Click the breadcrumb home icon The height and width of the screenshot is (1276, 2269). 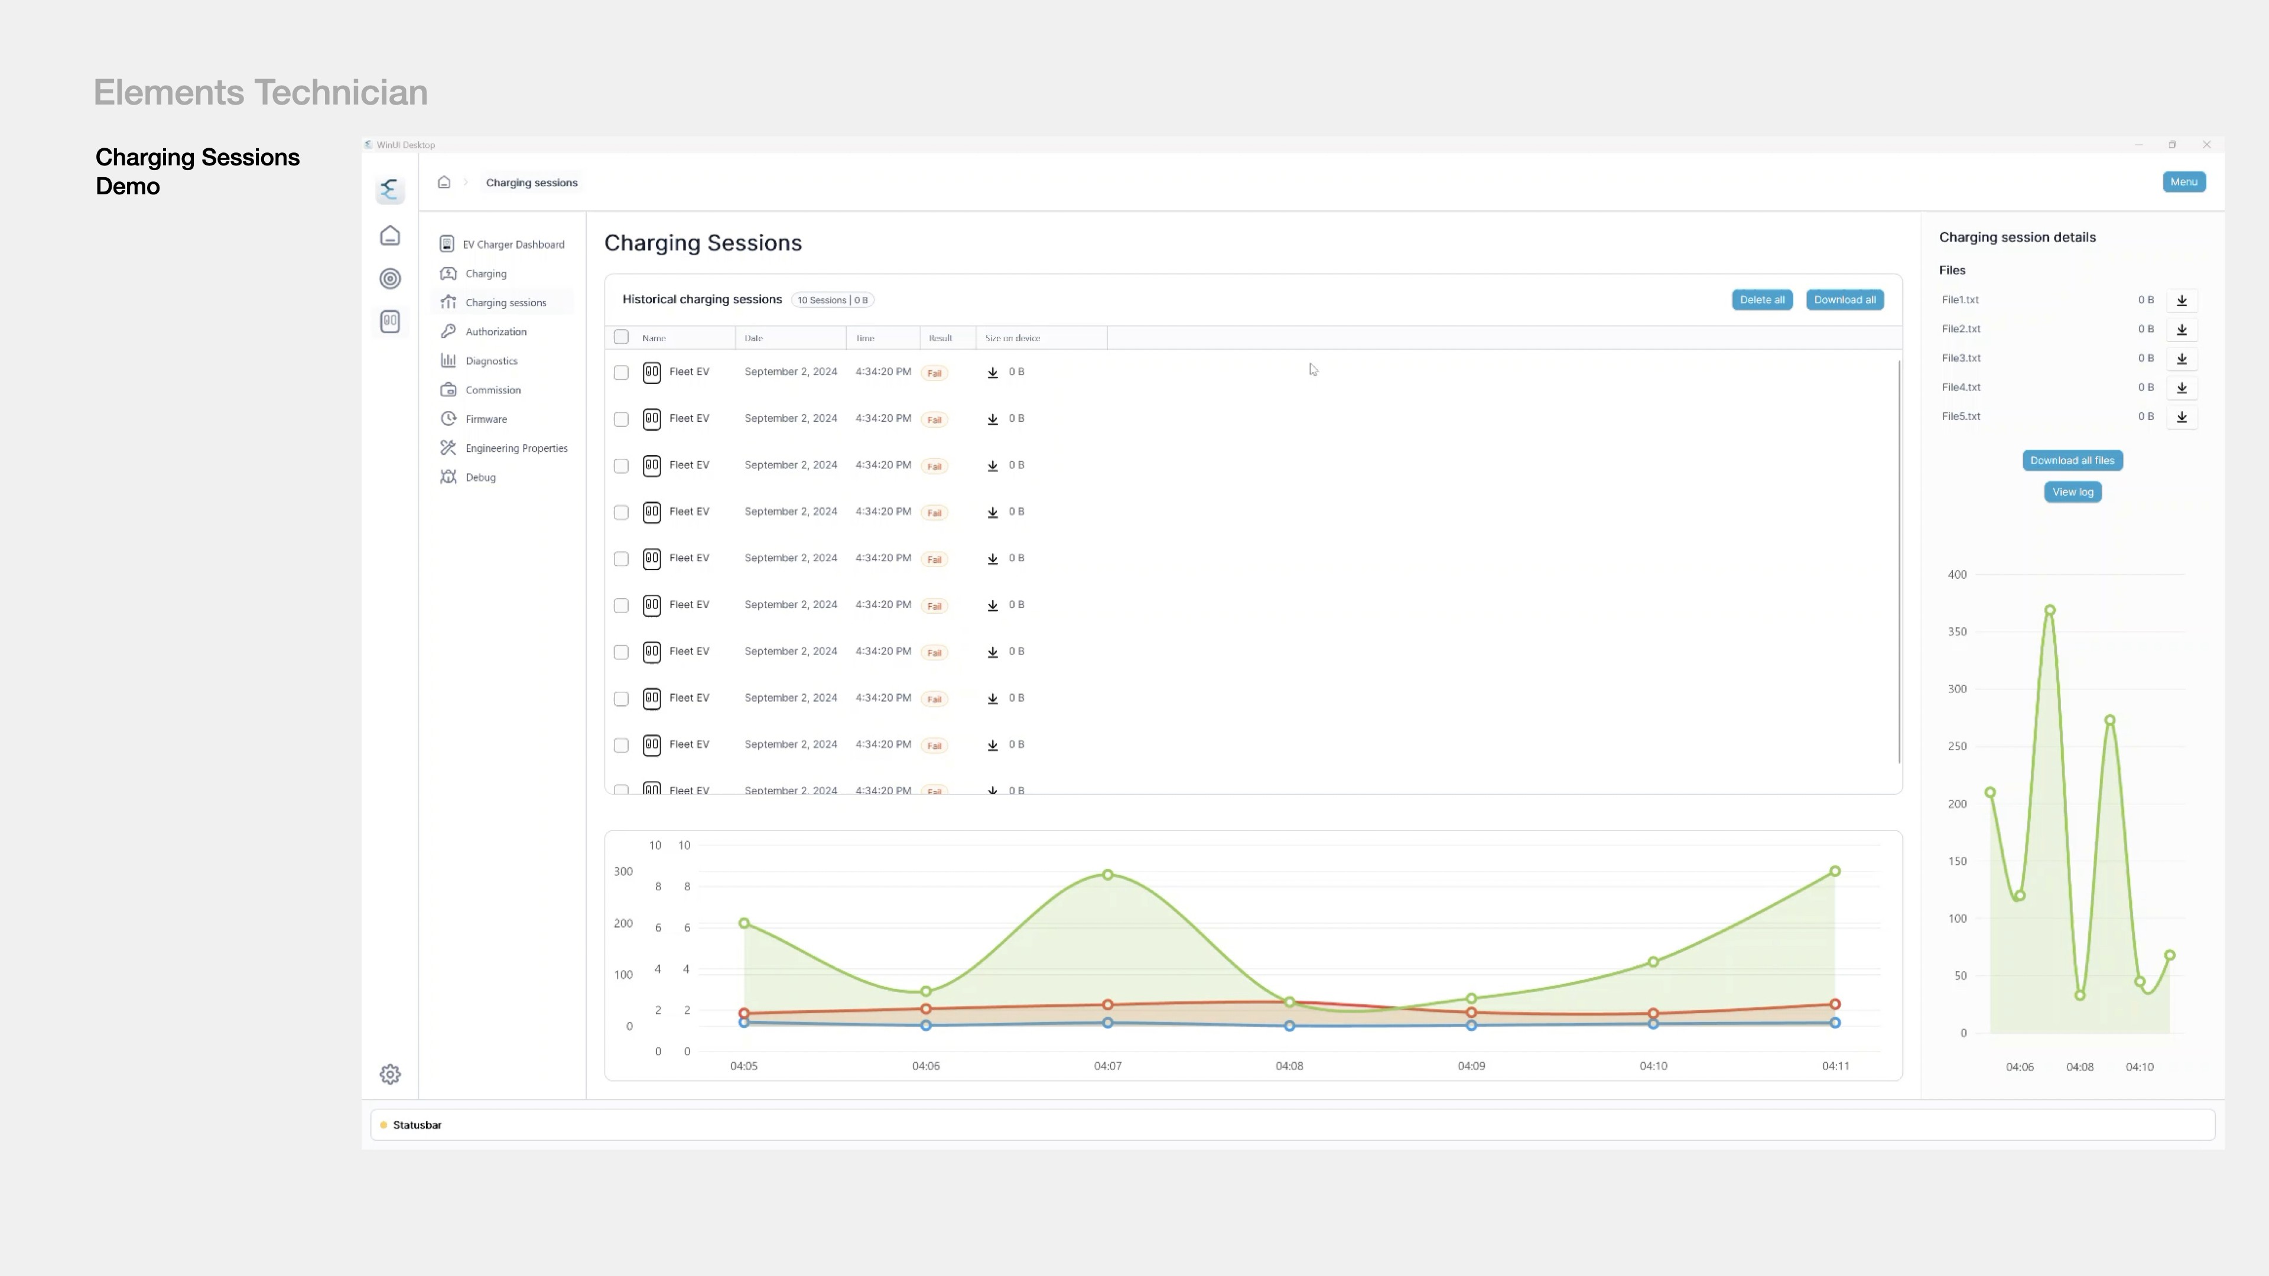coord(444,183)
